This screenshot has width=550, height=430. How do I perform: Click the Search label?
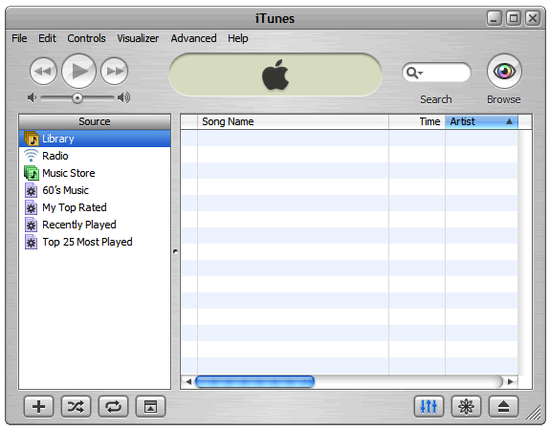pos(436,99)
